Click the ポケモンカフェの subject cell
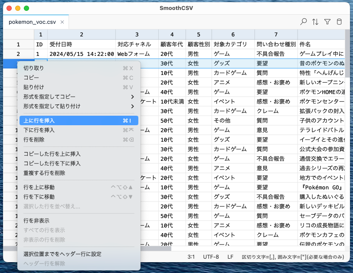Image resolution: width=353 pixels, height=273 pixels. [x=321, y=235]
